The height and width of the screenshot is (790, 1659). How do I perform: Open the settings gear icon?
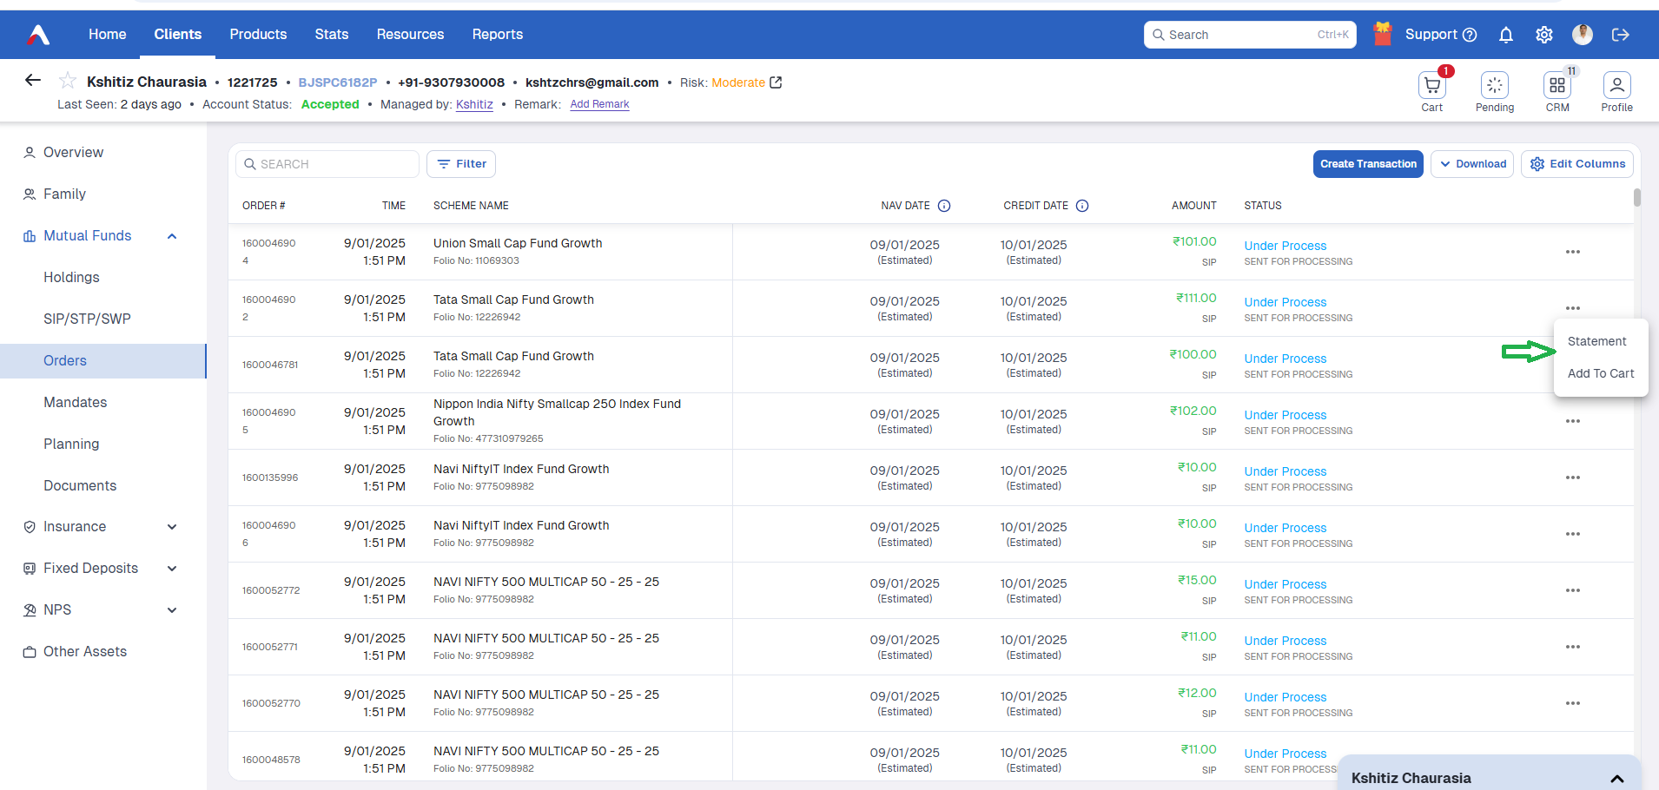click(1544, 35)
